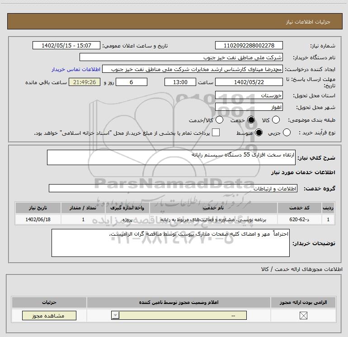Image resolution: width=348 pixels, height=337 pixels.
Task: Click the need date cell 1402/06/18
Action: pyautogui.click(x=38, y=219)
